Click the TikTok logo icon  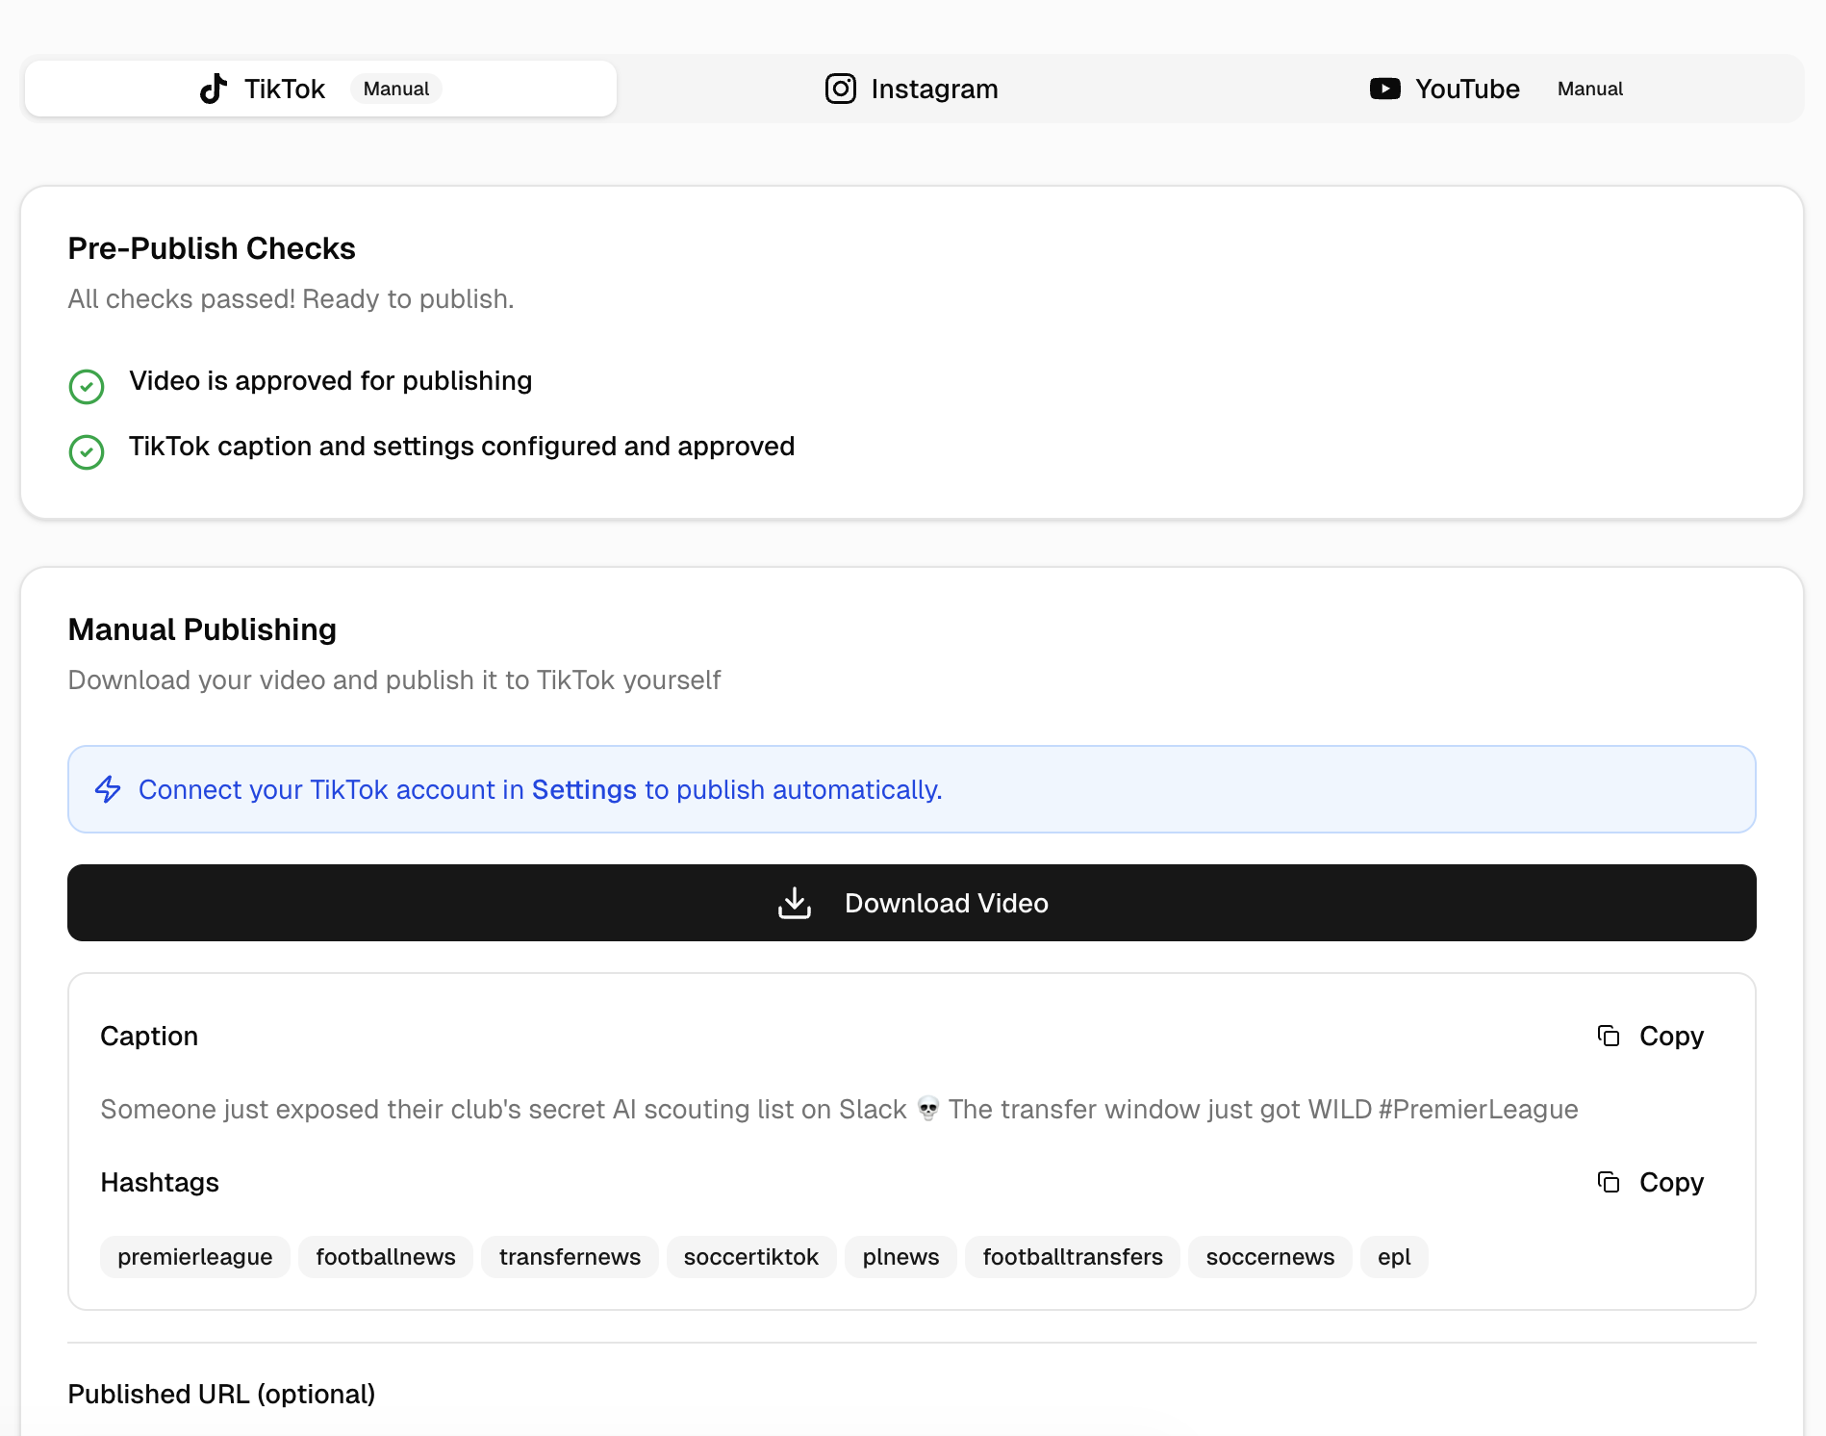click(214, 89)
